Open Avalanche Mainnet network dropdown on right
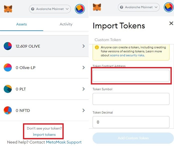The image size is (174, 146). [139, 7]
